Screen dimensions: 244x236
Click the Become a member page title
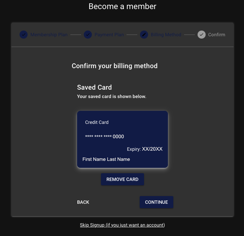(122, 6)
